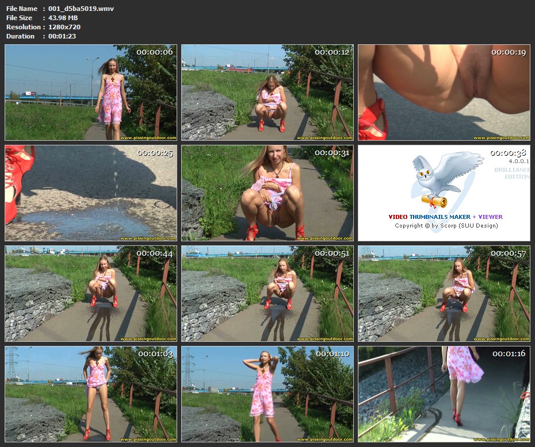This screenshot has width=535, height=447.
Task: Open the thumbnail at 00:00:06
Action: 91,93
